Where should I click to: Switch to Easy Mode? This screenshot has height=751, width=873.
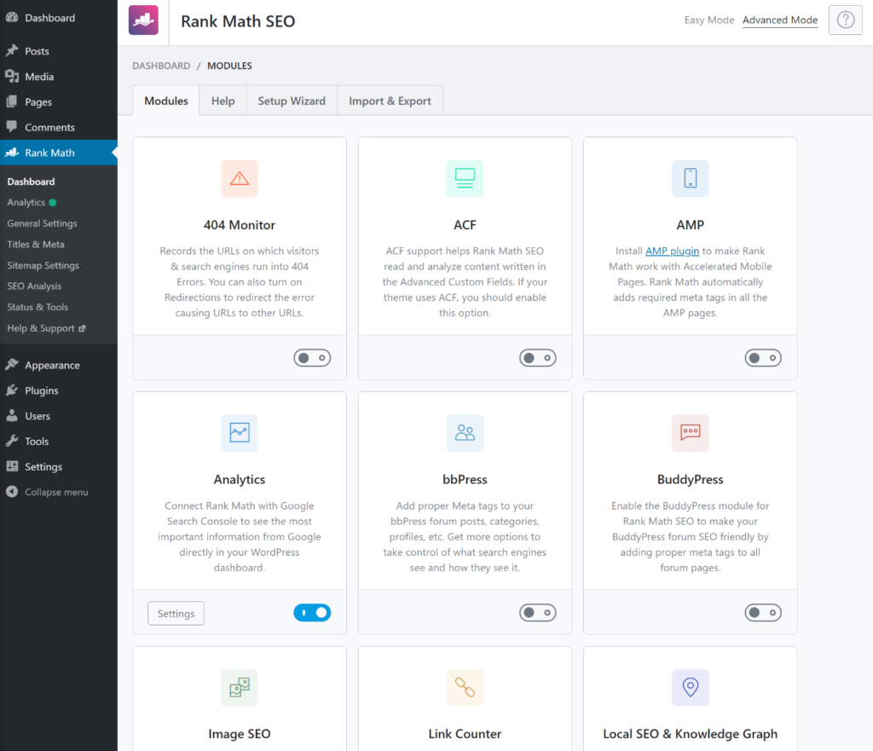coord(708,20)
